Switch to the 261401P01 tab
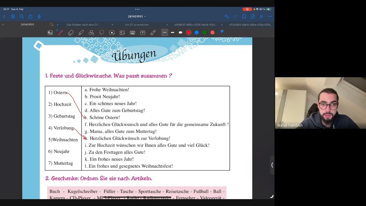The image size is (366, 206). coord(27,25)
